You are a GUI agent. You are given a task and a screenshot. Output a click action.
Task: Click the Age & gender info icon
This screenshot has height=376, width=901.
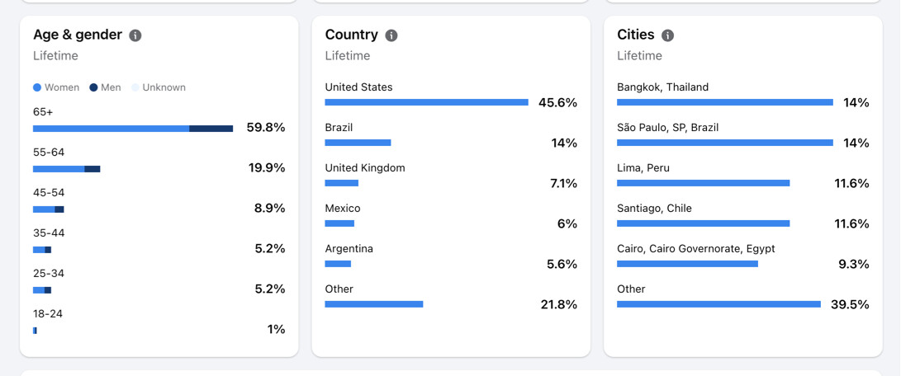coord(135,35)
